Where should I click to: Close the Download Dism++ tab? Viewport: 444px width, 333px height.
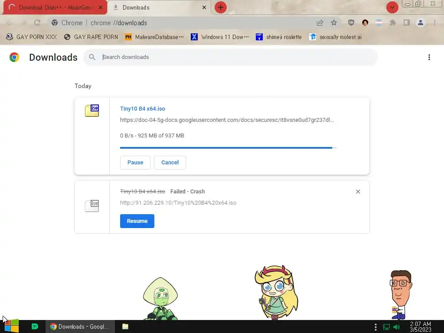(101, 7)
